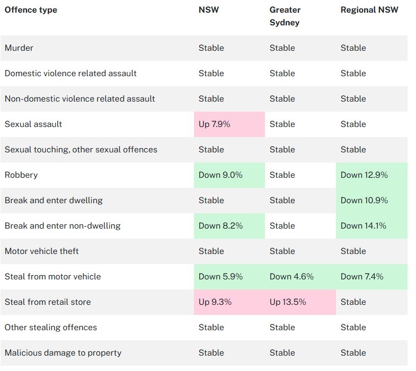Click the pink 'Up 9.3%' cell
416x371 pixels.
point(215,302)
